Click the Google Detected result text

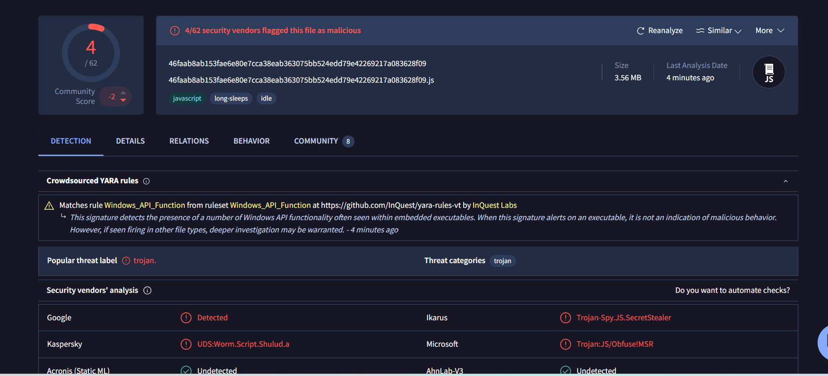pyautogui.click(x=213, y=318)
